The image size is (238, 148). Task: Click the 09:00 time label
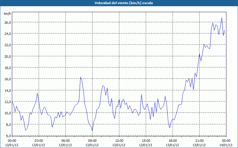tap(92, 141)
